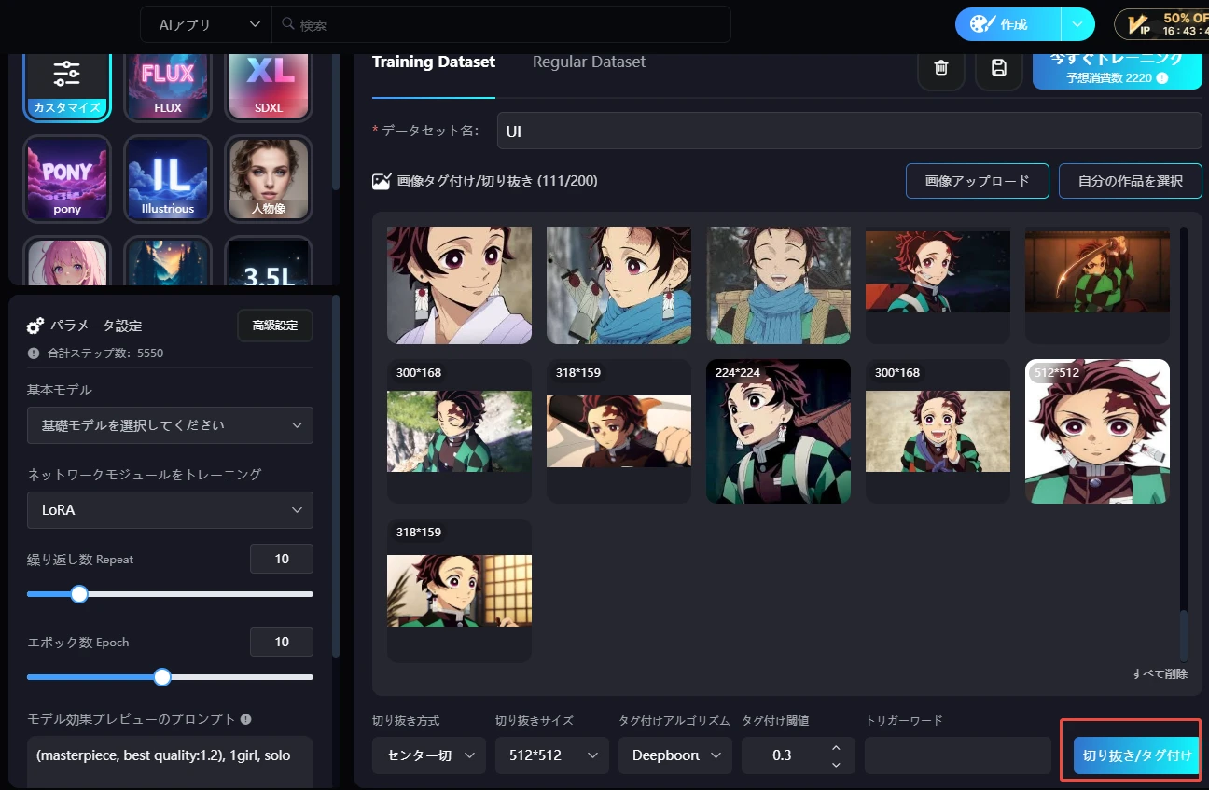Select the 人物像 portrait model icon

coord(269,179)
